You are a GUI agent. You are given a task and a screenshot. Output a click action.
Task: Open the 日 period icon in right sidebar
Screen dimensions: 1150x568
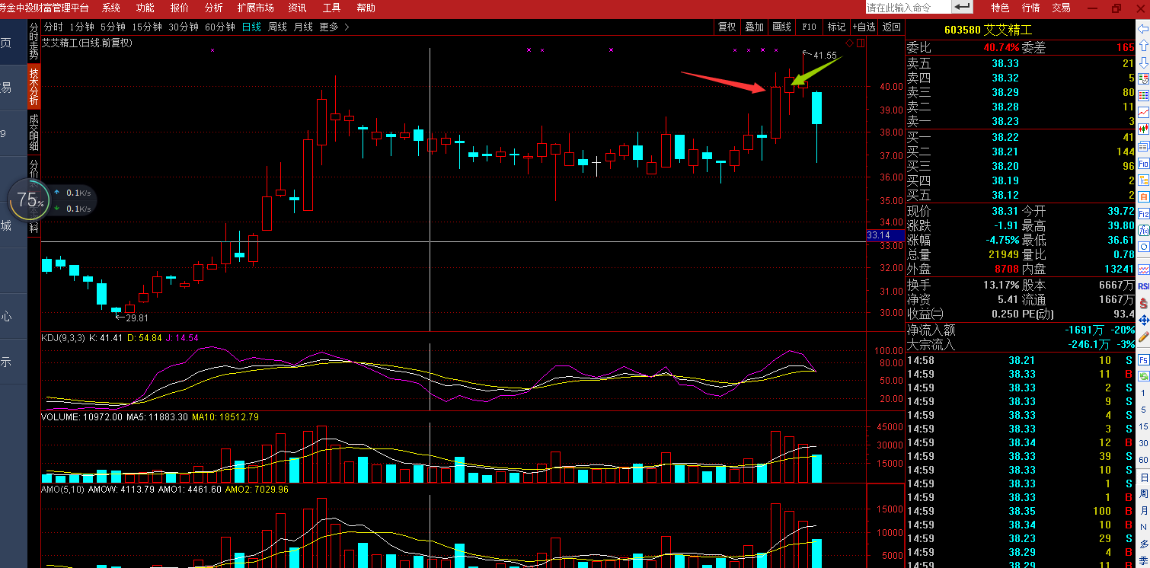click(1143, 477)
